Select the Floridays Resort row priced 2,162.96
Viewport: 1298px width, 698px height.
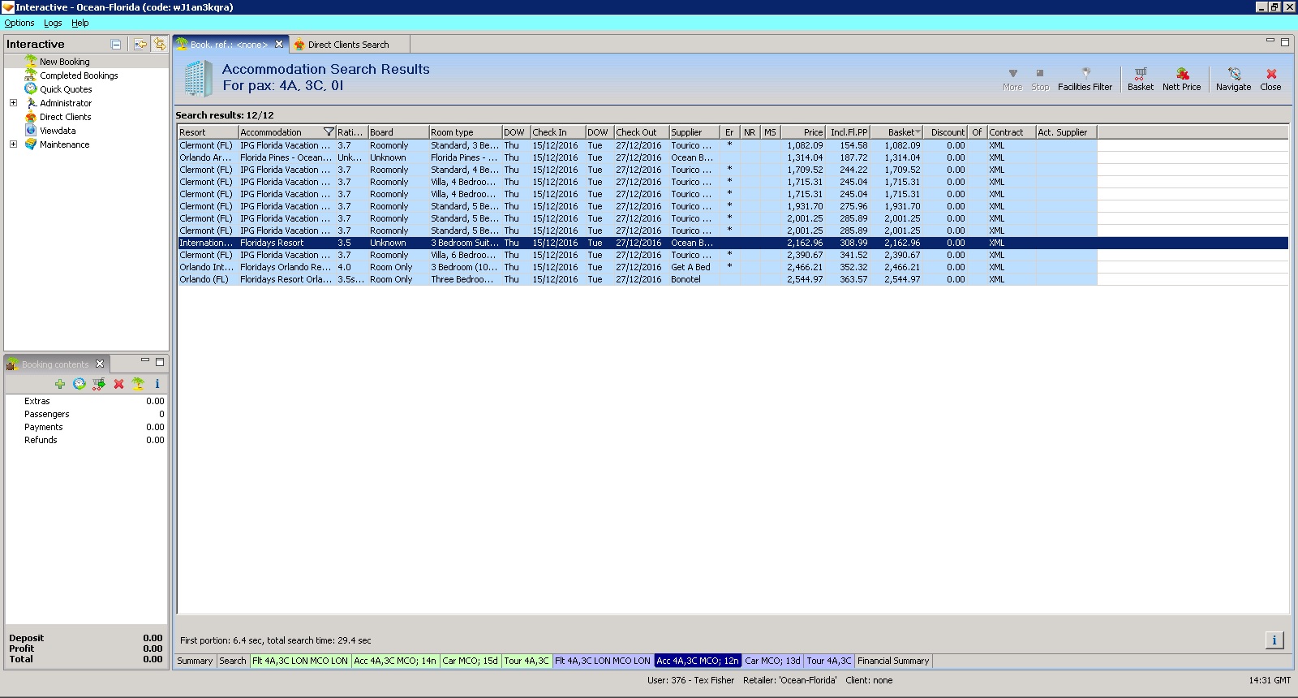(733, 243)
